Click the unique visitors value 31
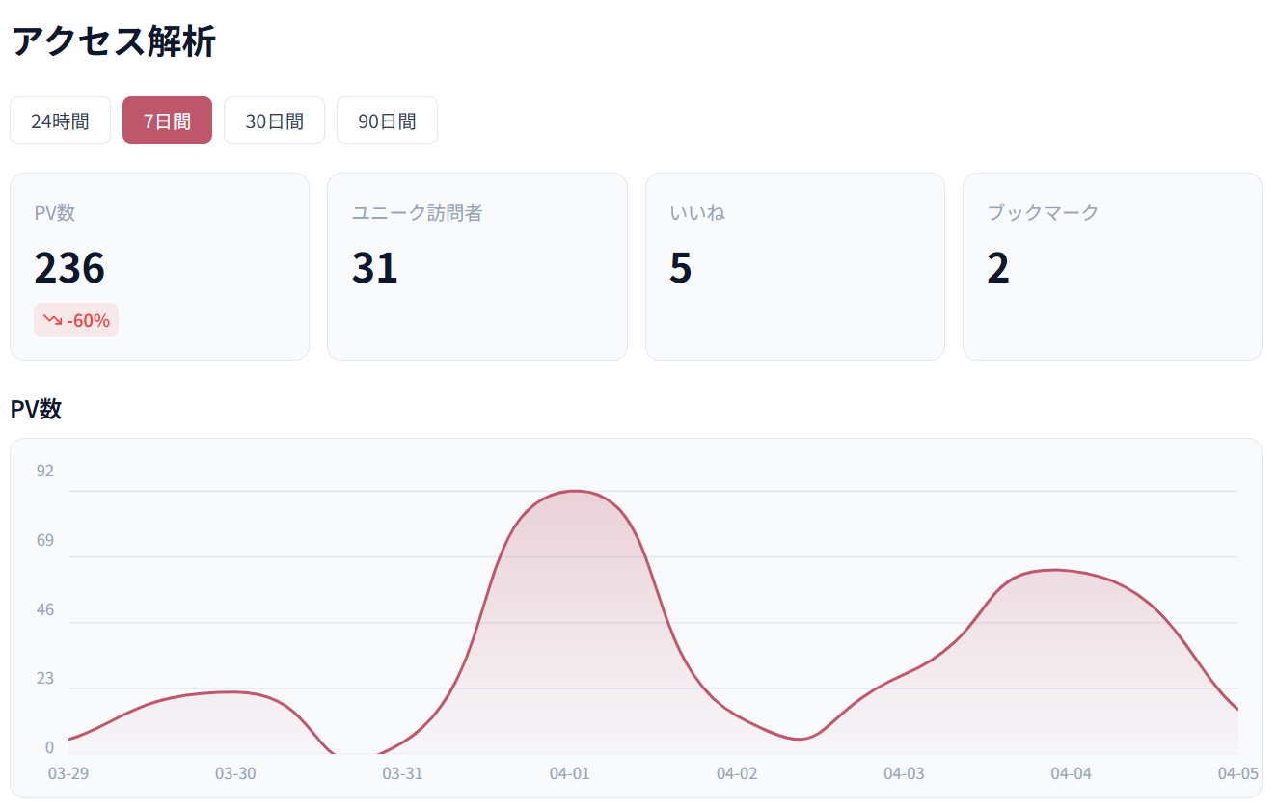1277x809 pixels. (x=374, y=267)
